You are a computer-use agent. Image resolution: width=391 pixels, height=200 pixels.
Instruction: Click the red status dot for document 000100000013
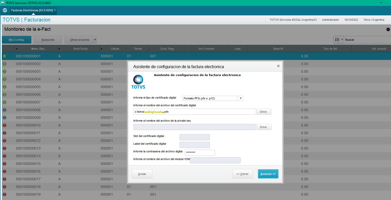[x=4, y=148]
